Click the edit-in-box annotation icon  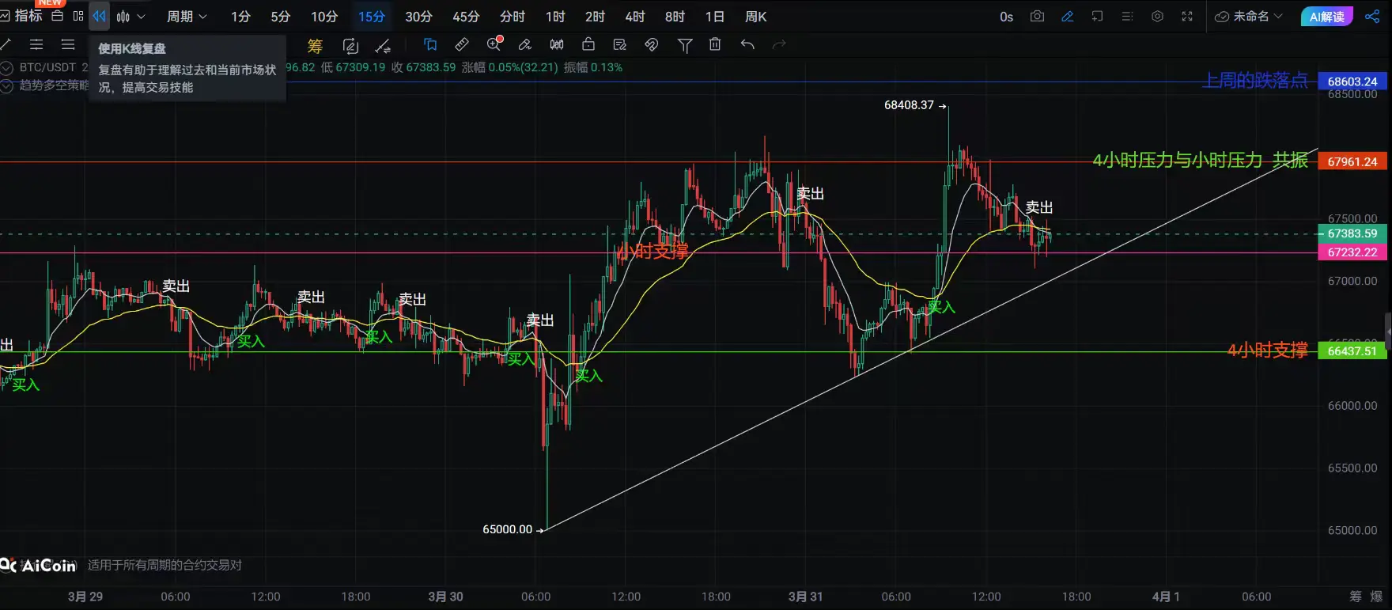pyautogui.click(x=350, y=45)
